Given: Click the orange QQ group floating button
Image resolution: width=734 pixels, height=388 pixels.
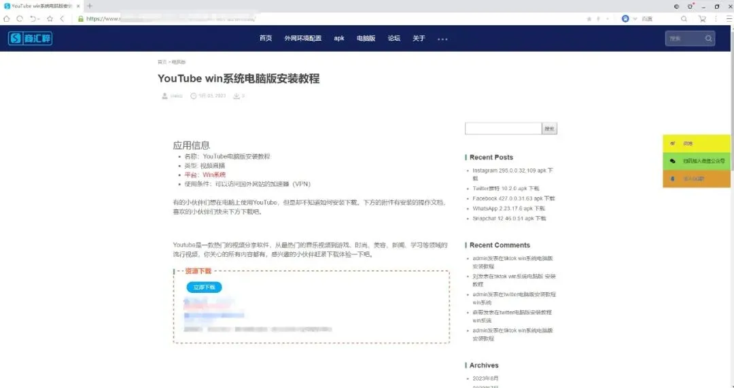Looking at the screenshot, I should (x=697, y=179).
